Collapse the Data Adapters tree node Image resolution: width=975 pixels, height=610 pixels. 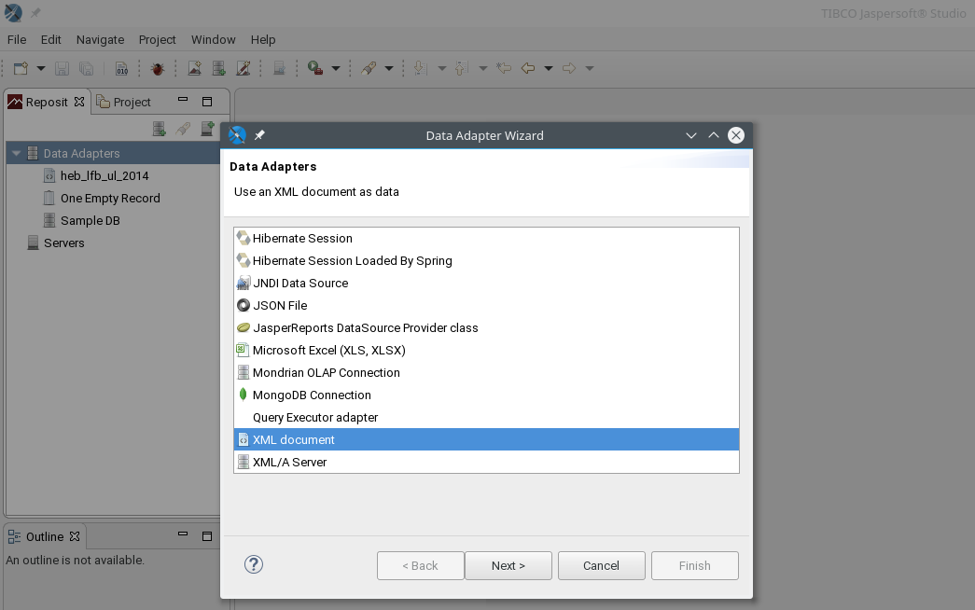(x=17, y=153)
